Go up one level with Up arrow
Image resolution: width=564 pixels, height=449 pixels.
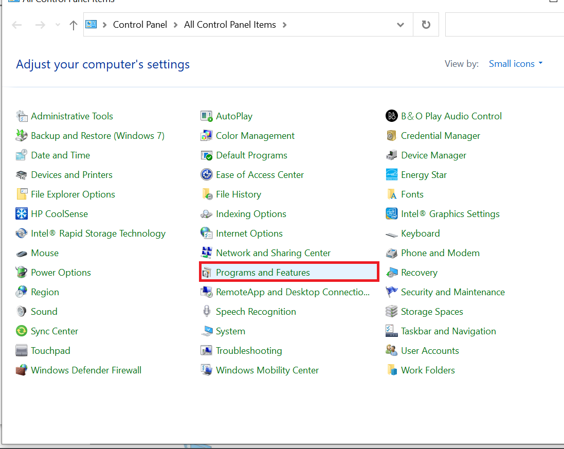pyautogui.click(x=74, y=25)
